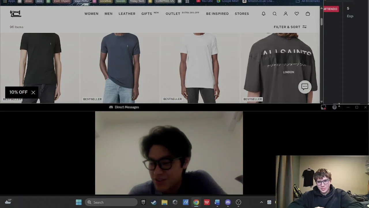Open the OBS Studio taskbar icon
This screenshot has width=369, height=208.
pos(238,202)
